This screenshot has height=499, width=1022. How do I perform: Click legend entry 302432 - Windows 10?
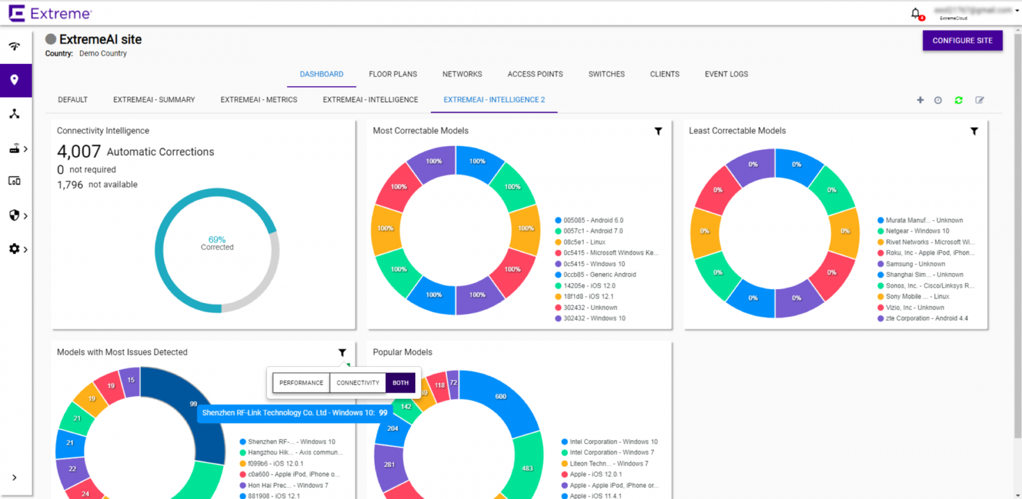590,318
